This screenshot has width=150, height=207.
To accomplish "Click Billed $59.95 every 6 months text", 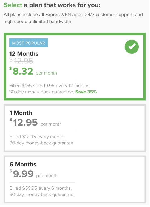I will [41, 189].
